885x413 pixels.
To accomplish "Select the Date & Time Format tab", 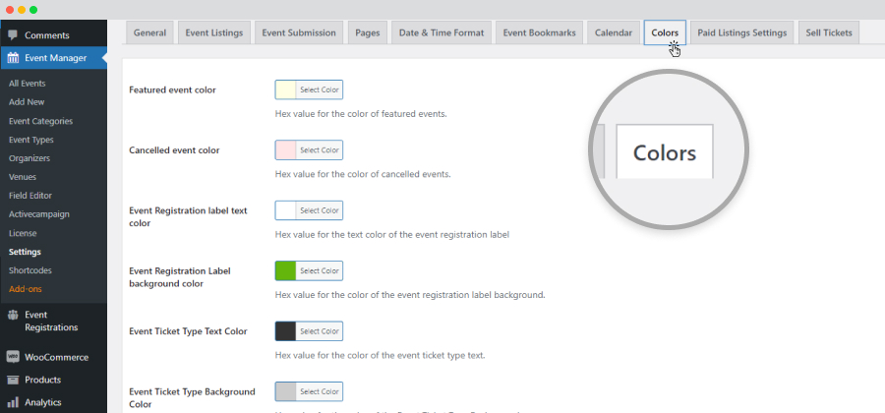I will 442,32.
